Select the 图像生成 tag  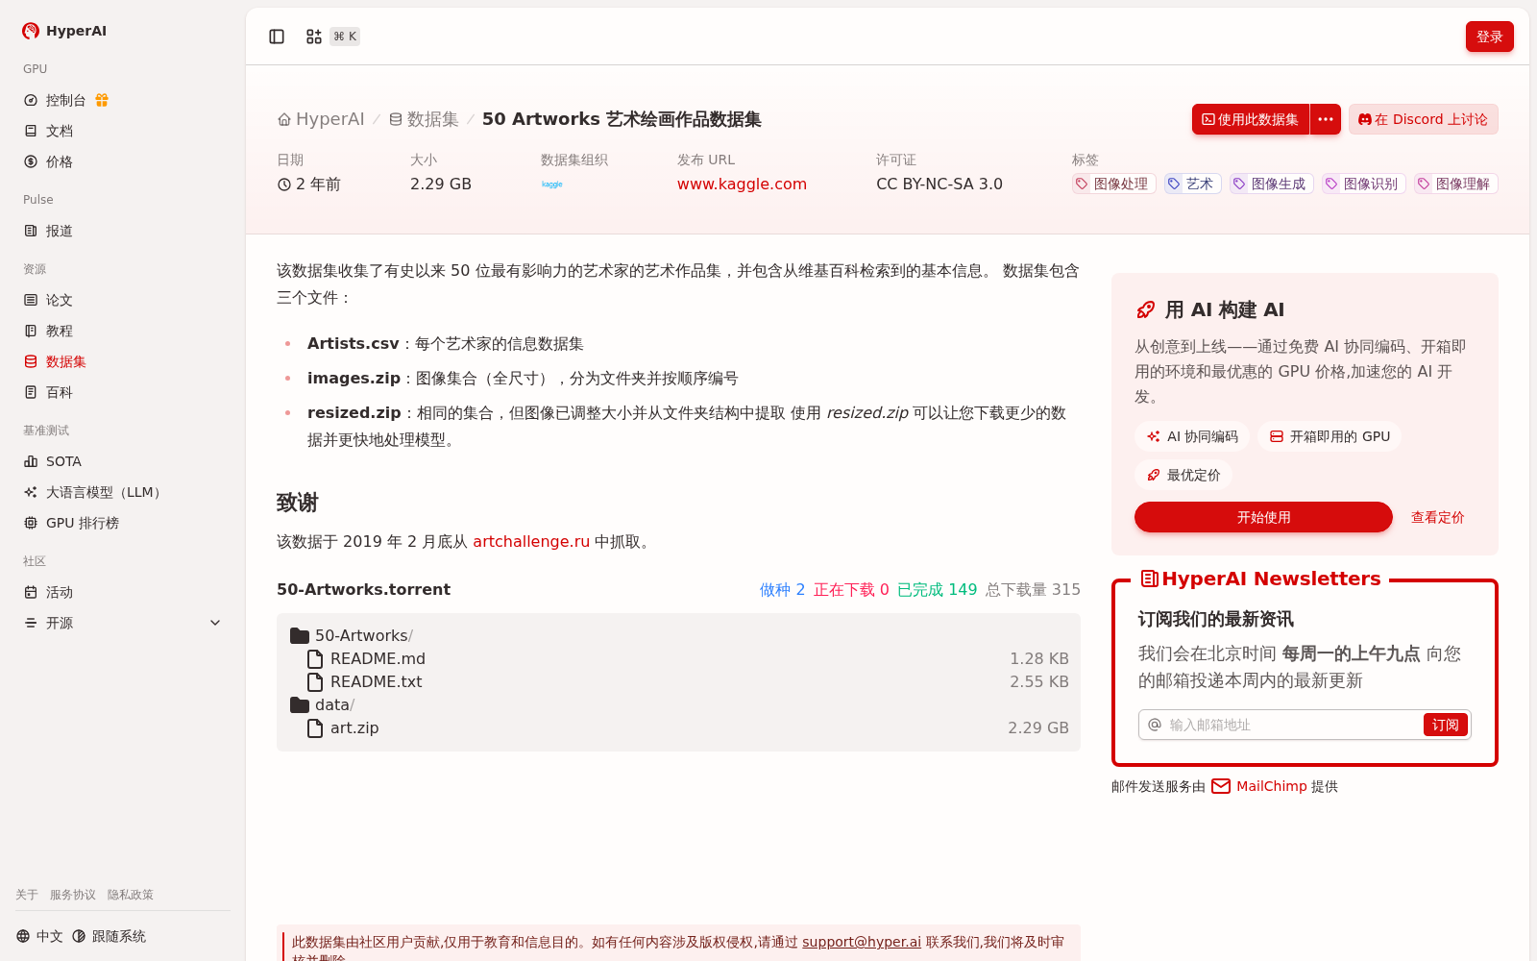[1271, 184]
